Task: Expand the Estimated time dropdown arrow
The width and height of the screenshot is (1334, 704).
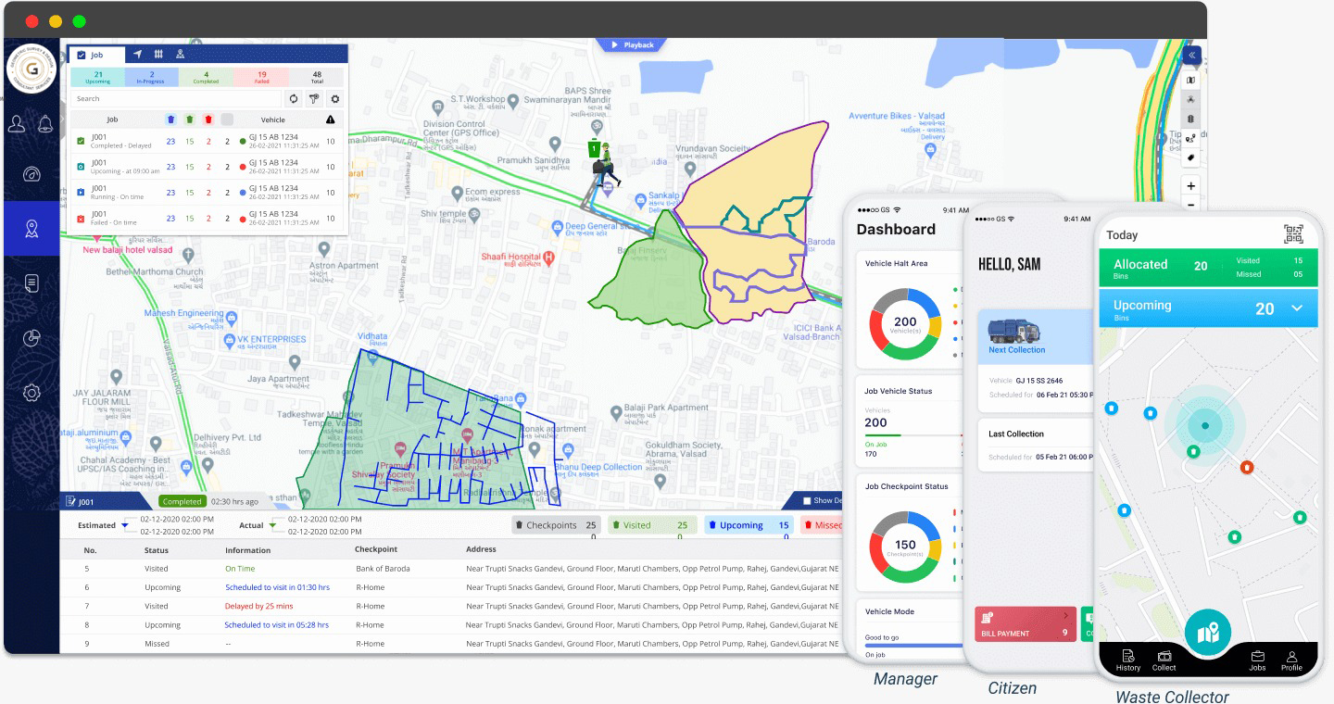Action: (x=125, y=525)
